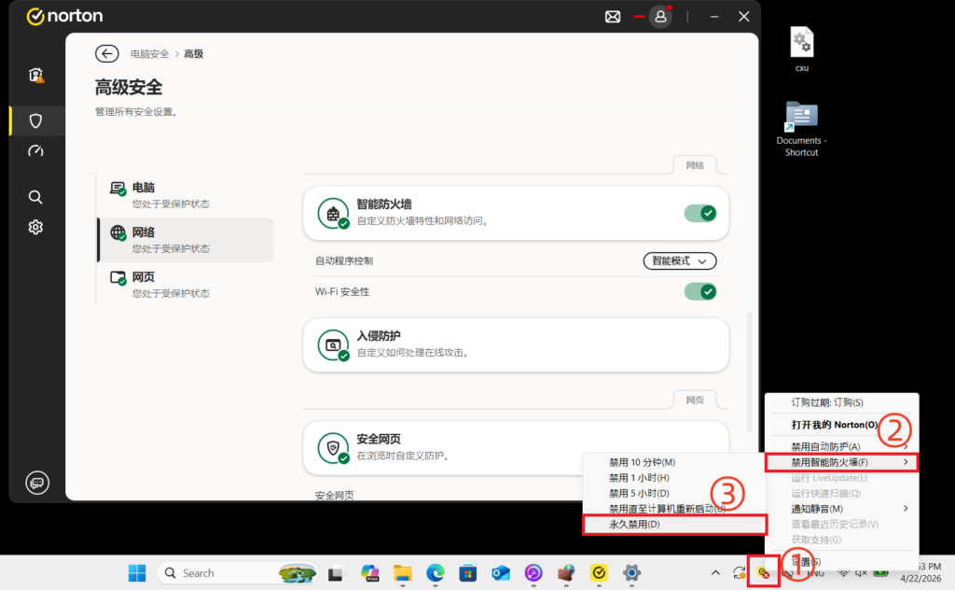Click the Norton tray icon in taskbar
This screenshot has width=955, height=590.
click(763, 573)
